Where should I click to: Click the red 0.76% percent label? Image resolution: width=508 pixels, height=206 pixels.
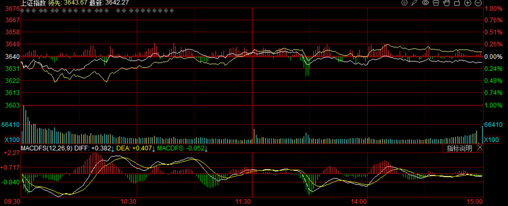[x=493, y=20]
